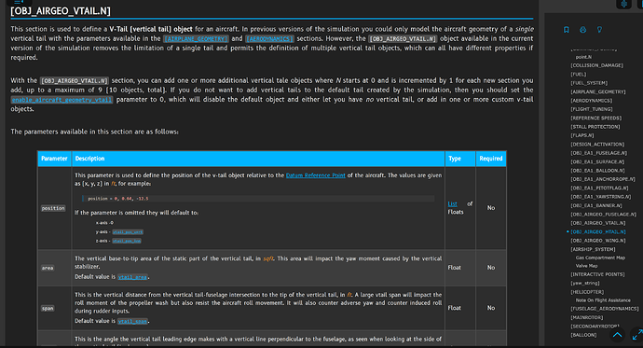The image size is (643, 348).
Task: Select [FUEL] in the sidebar contents
Action: tap(578, 75)
